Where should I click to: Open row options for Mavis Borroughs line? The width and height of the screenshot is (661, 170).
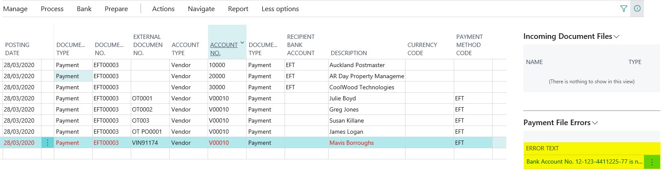[x=47, y=143]
